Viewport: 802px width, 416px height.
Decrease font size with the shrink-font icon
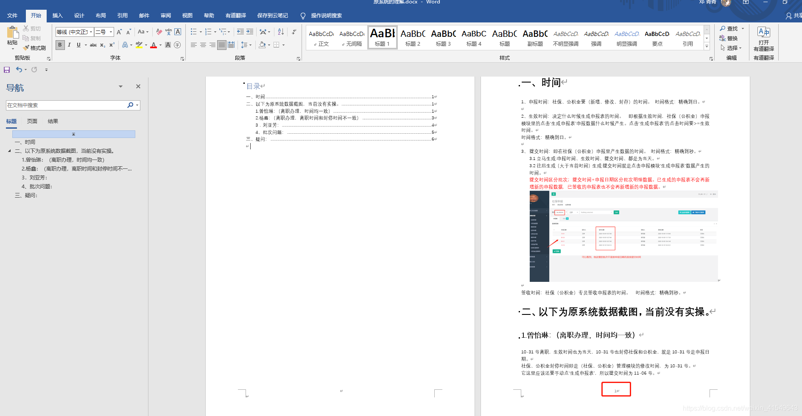[x=129, y=32]
